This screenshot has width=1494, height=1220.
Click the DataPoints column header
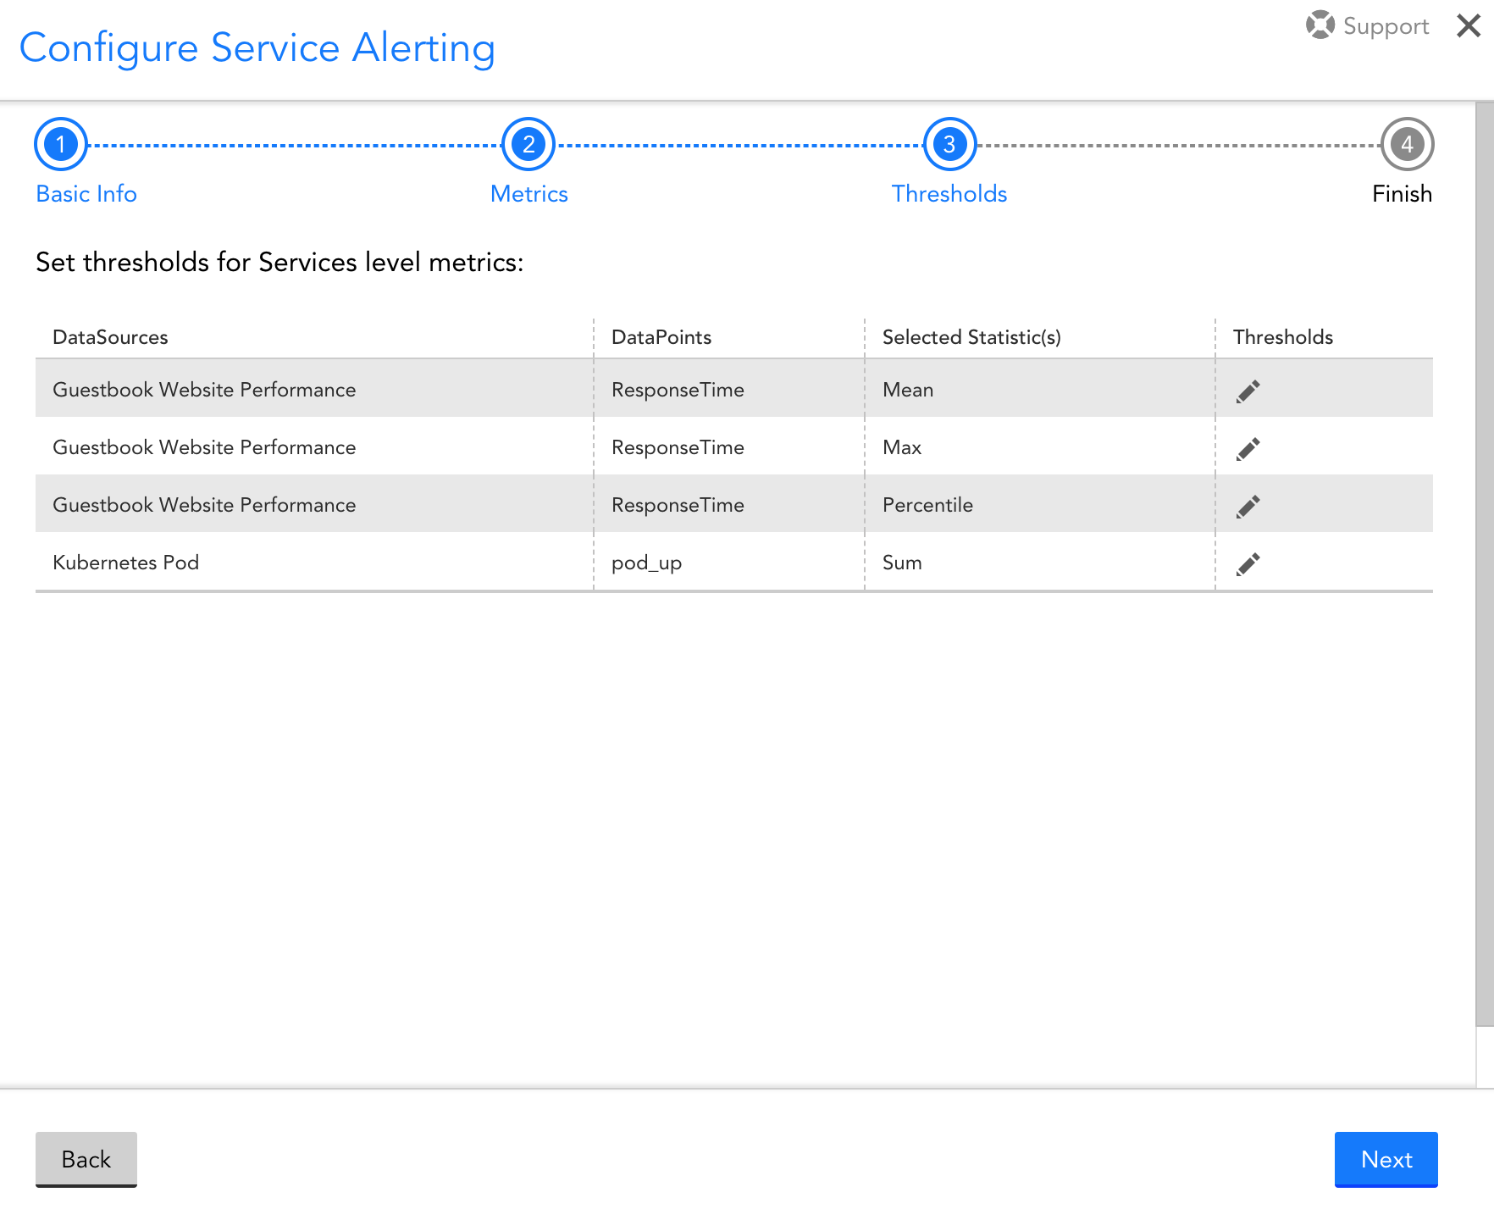[x=661, y=337]
